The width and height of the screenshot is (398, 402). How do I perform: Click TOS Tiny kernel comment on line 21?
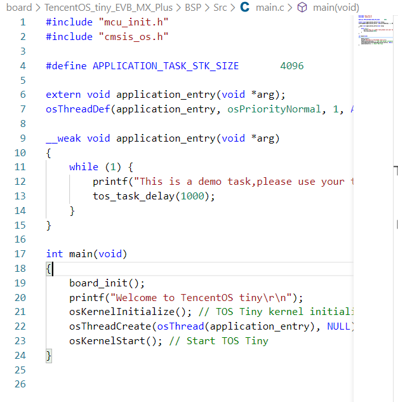[x=276, y=312]
